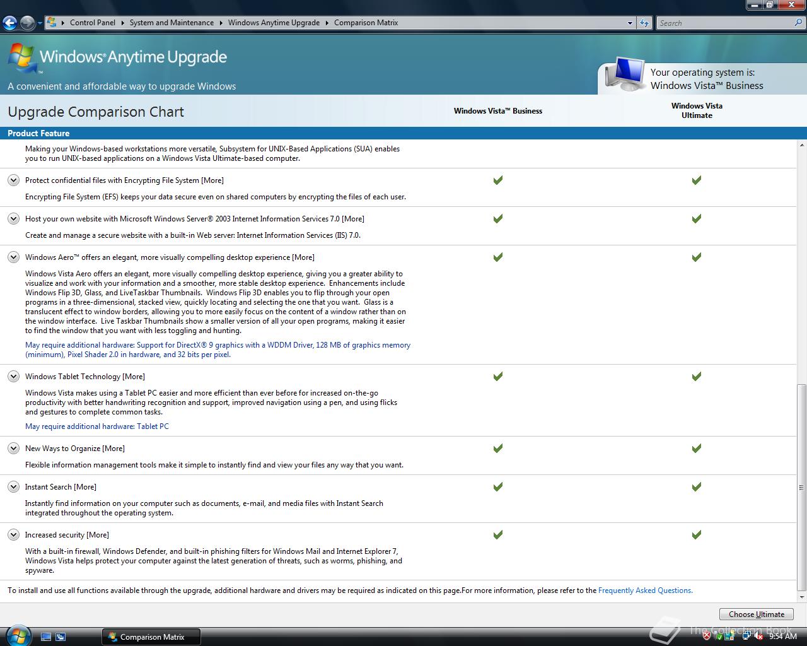Click 'May require additional hardware: Tablet PC' note
807x646 pixels.
point(97,426)
